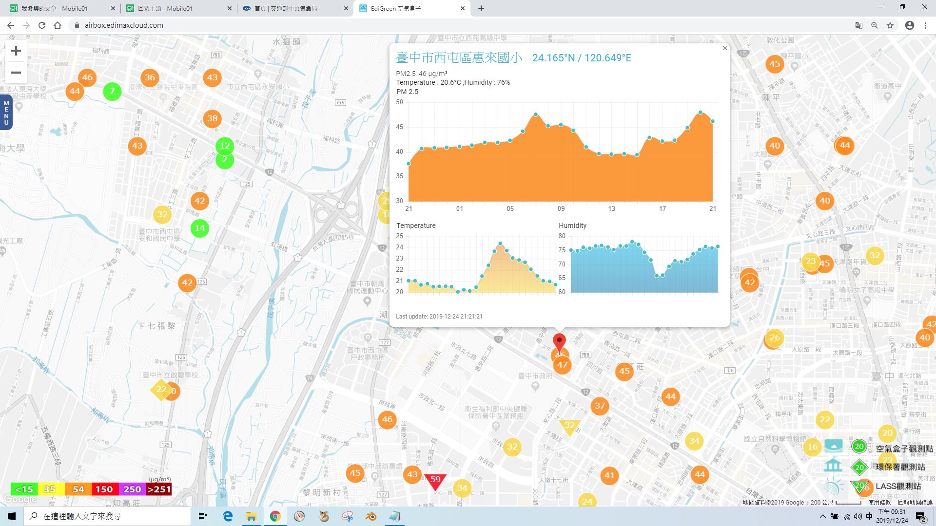This screenshot has height=526, width=936.
Task: Zoom in the map with plus button
Action: click(16, 51)
